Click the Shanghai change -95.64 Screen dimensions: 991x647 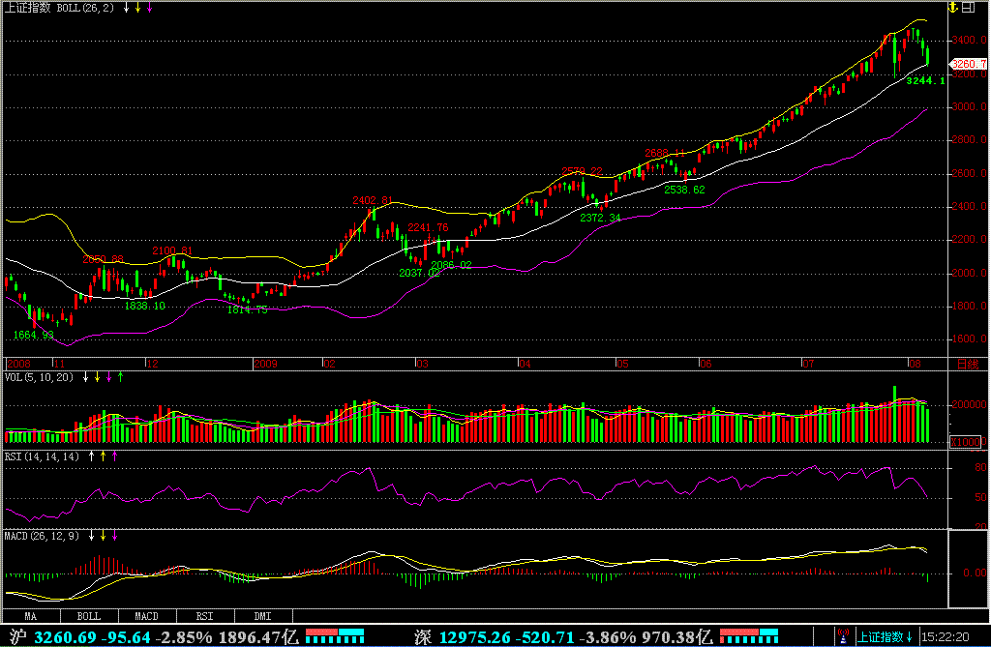click(x=127, y=636)
